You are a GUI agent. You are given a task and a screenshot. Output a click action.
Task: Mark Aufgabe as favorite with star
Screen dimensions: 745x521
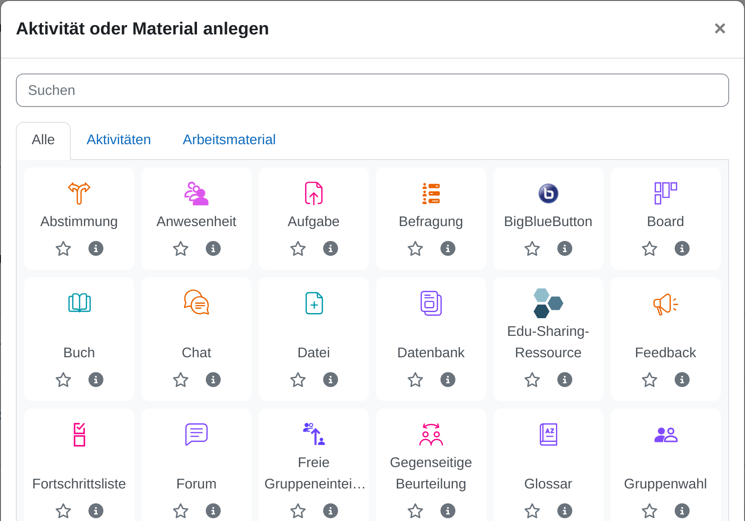(298, 249)
